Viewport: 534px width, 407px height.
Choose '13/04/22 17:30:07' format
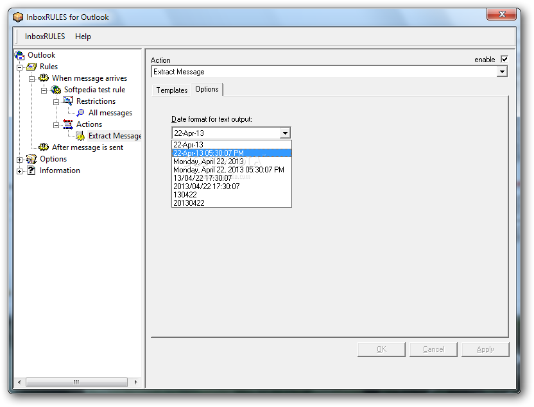coord(232,178)
